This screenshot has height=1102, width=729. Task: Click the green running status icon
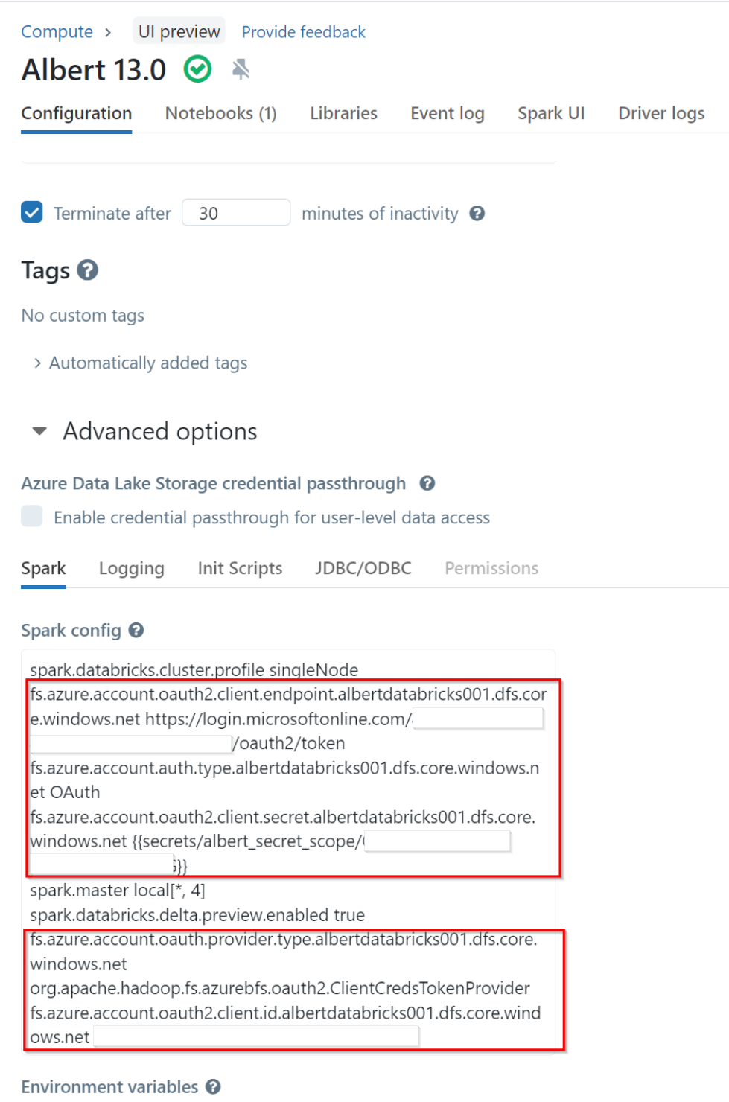tap(197, 69)
